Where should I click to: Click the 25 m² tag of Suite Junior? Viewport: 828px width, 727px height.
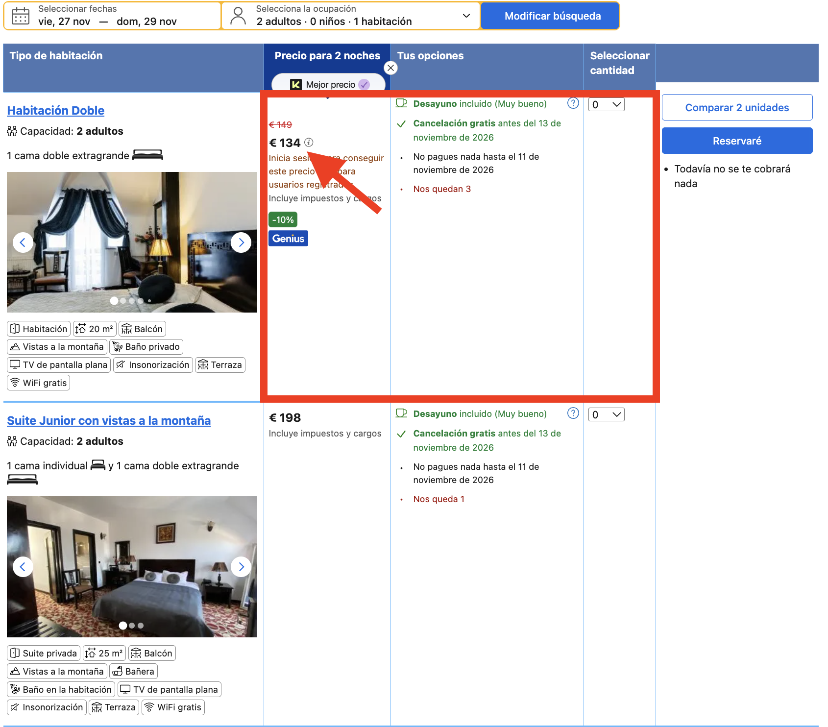click(x=104, y=654)
